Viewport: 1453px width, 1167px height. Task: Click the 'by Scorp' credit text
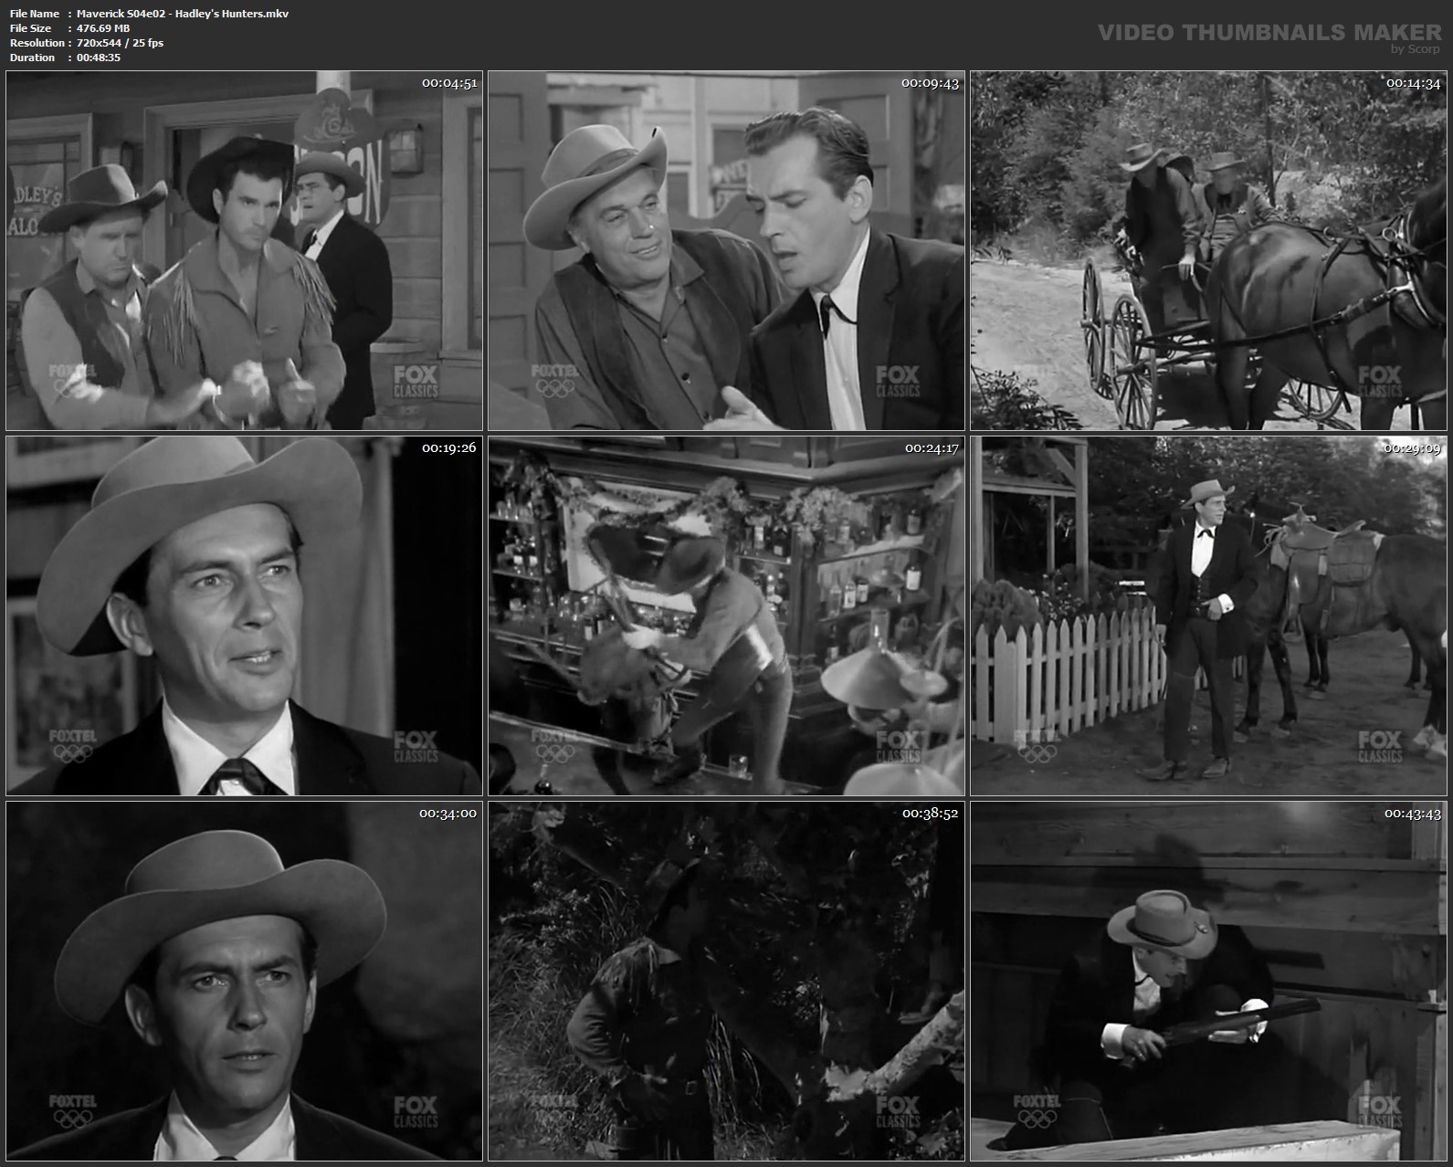click(1415, 49)
